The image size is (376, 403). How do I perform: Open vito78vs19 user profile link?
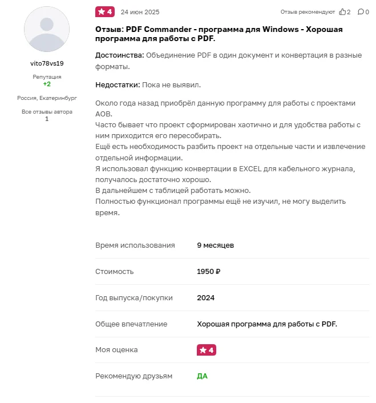point(47,63)
